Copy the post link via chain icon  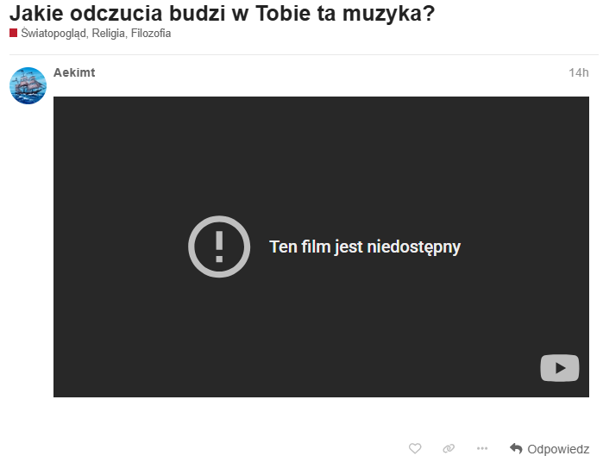click(x=449, y=448)
